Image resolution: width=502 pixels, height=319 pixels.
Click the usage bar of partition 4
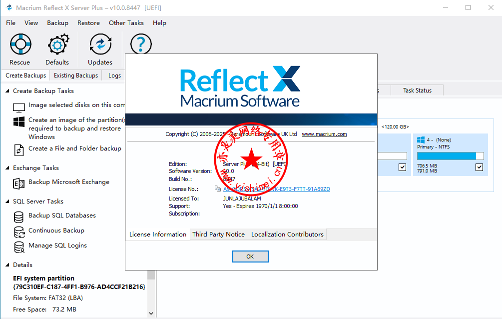[450, 156]
